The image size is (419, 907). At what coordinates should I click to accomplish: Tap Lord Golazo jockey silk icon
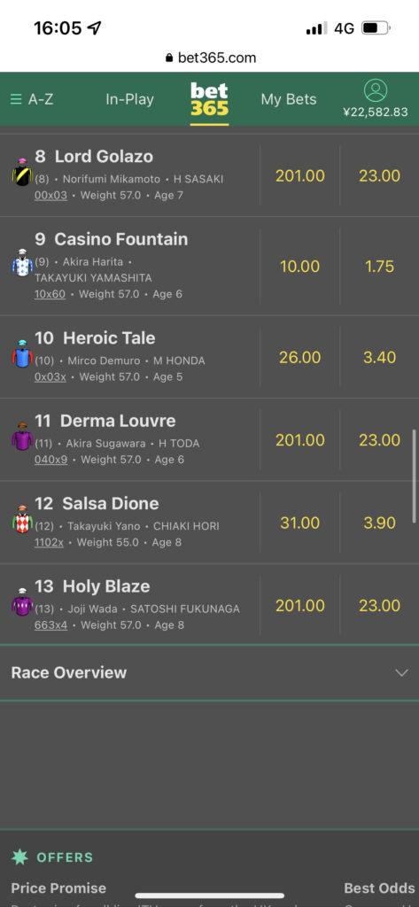[x=22, y=173]
